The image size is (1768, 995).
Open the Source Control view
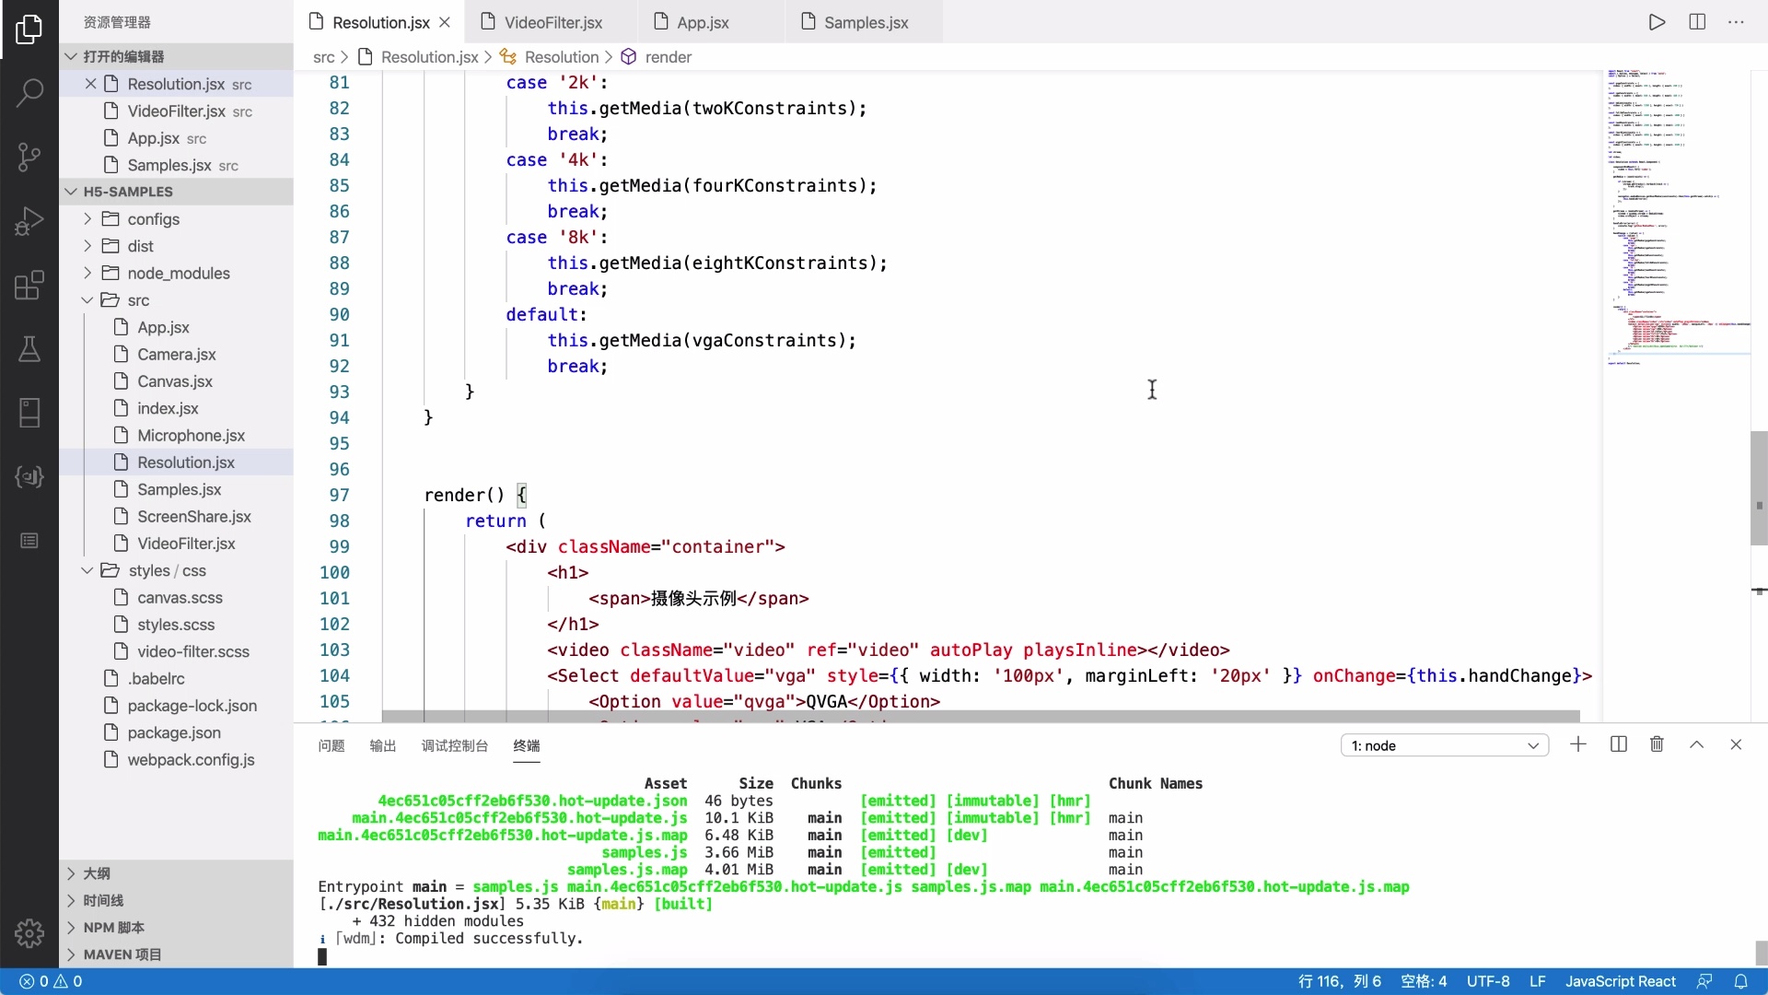pyautogui.click(x=29, y=157)
